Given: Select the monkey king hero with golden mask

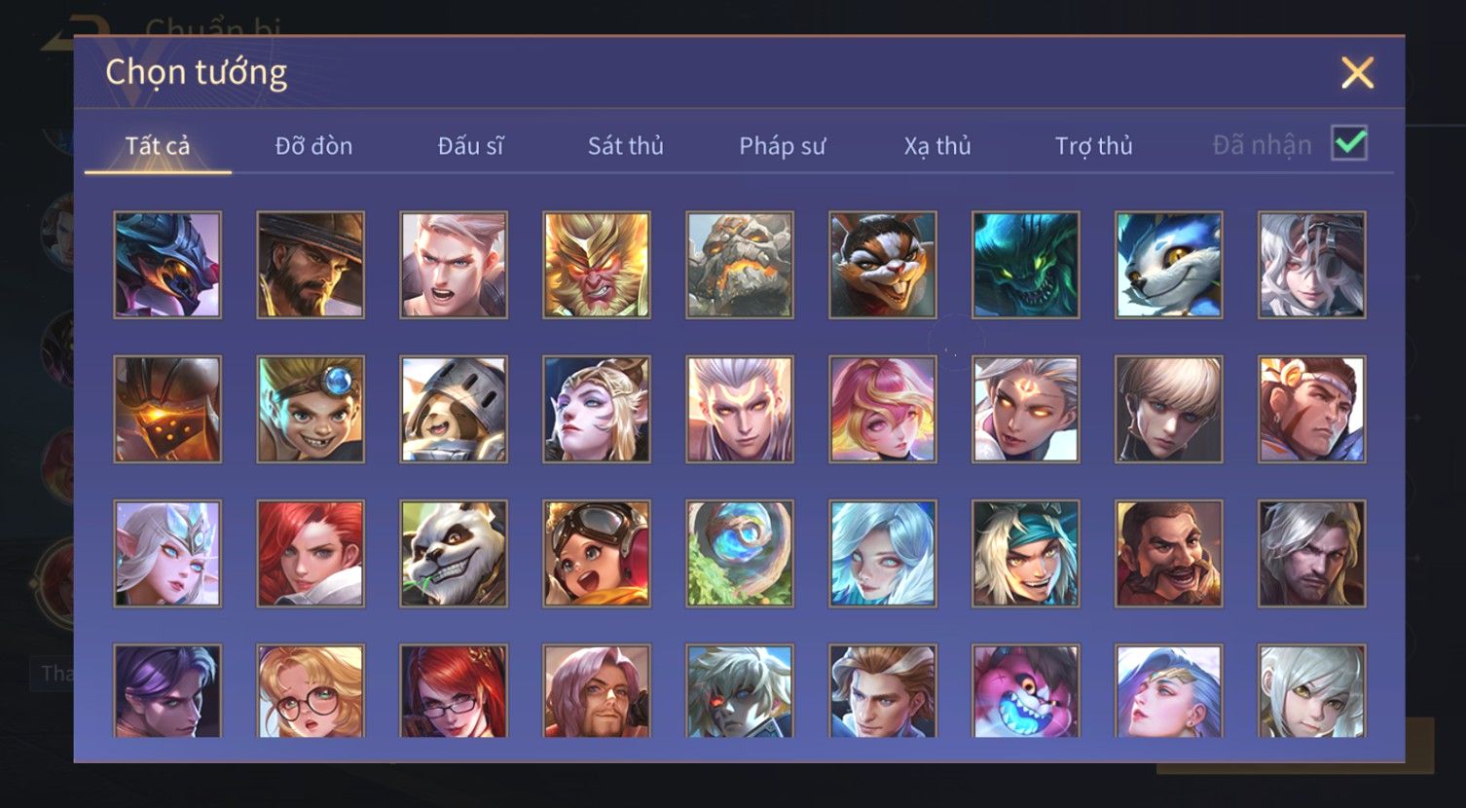Looking at the screenshot, I should (597, 265).
